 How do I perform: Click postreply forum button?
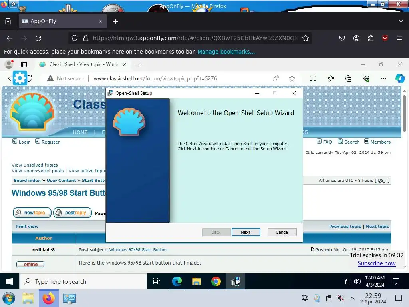click(x=73, y=213)
